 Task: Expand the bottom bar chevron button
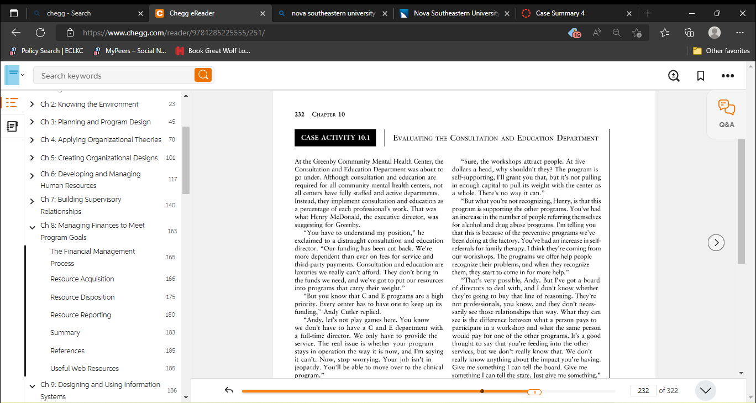706,390
